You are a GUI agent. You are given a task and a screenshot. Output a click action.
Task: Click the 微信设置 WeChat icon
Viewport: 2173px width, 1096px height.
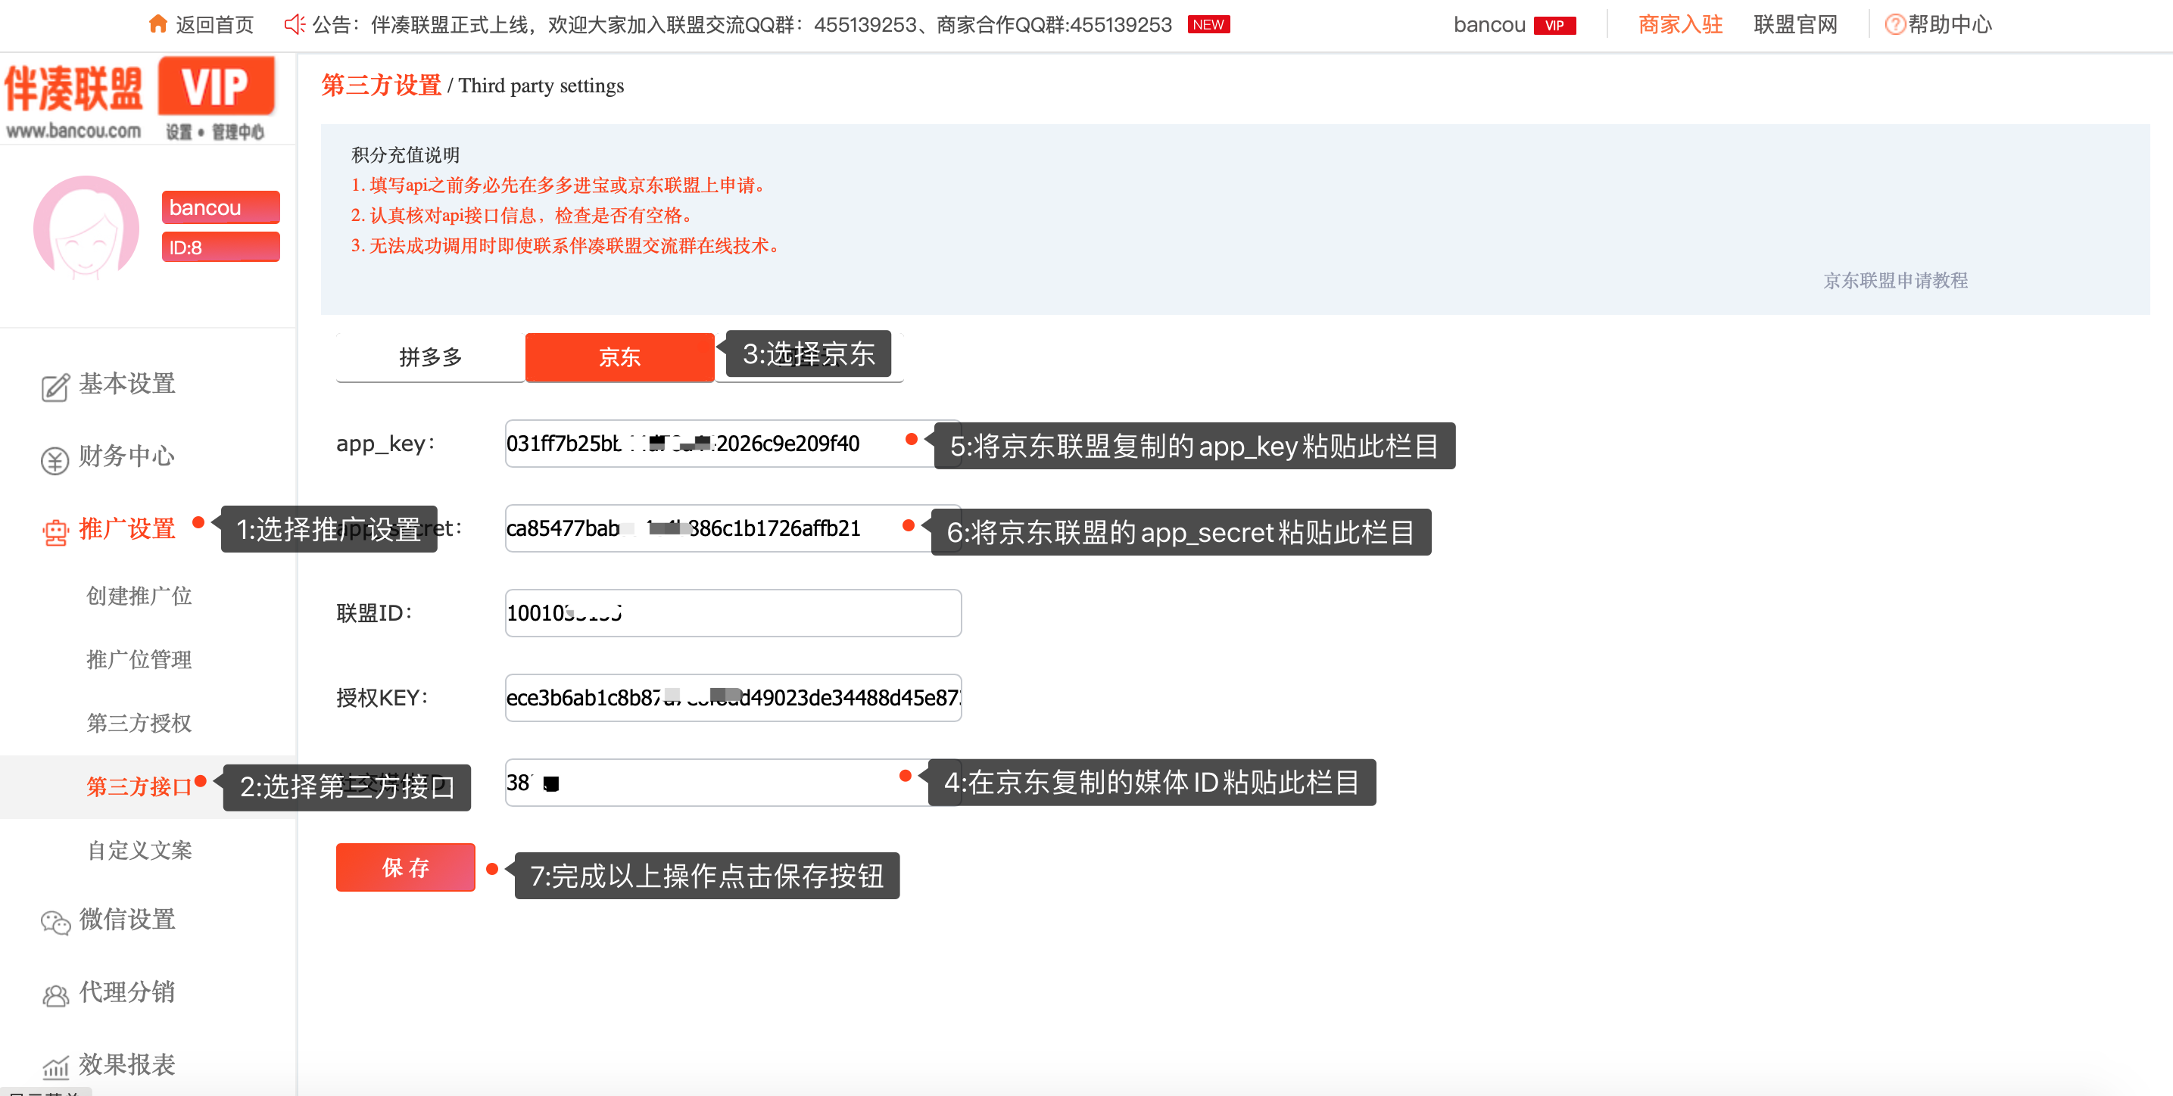[x=55, y=923]
